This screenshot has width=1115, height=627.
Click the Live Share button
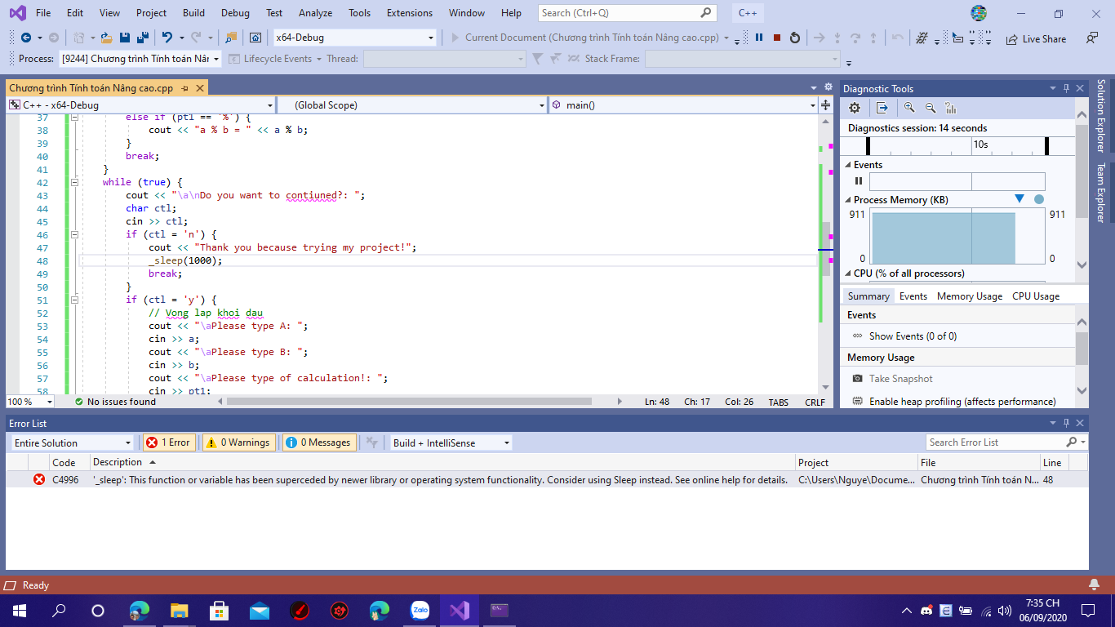click(1036, 38)
